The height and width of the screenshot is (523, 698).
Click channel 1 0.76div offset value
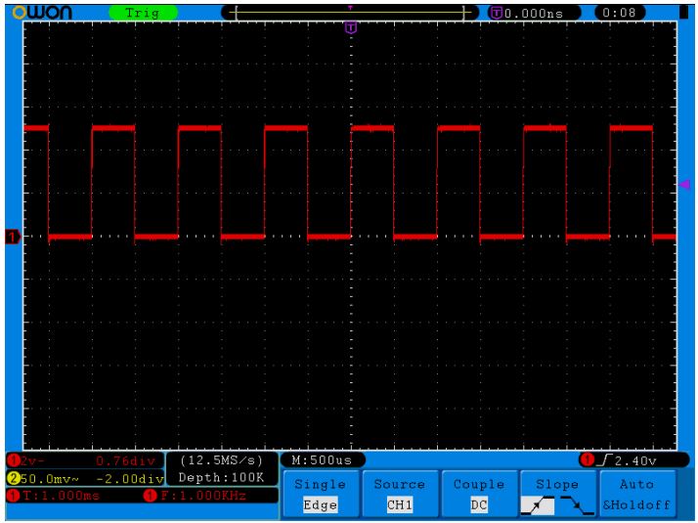pos(125,460)
